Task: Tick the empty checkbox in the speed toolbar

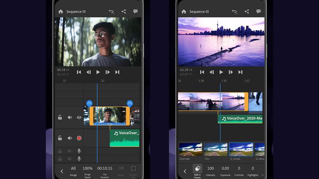Action: click(133, 169)
